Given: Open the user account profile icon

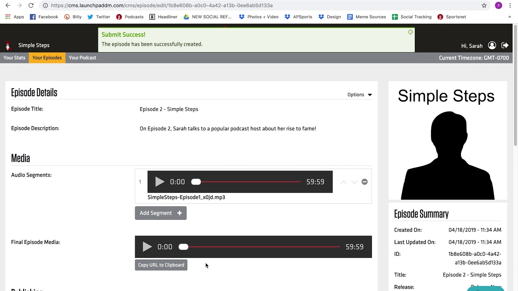Looking at the screenshot, I should [492, 45].
